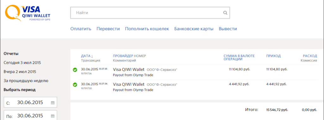The width and height of the screenshot is (324, 120).
Task: Show report for Сегодня 3 июл 2015
Action: [x=22, y=63]
